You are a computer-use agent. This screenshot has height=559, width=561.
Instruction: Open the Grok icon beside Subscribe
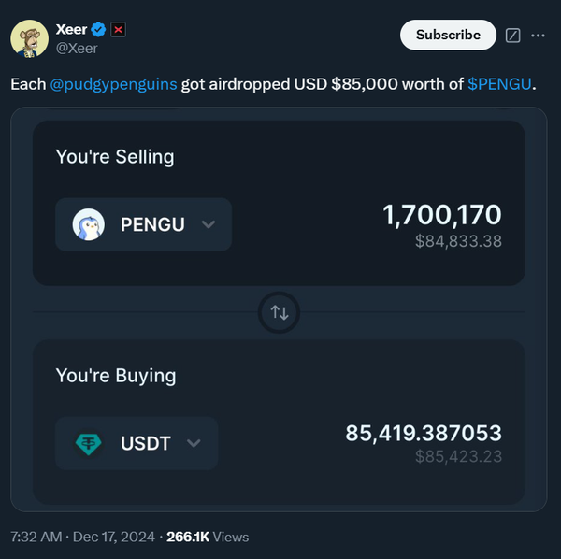tap(511, 36)
